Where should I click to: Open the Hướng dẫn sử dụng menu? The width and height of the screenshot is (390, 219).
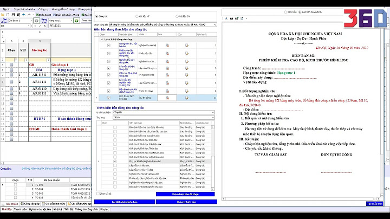click(x=63, y=9)
